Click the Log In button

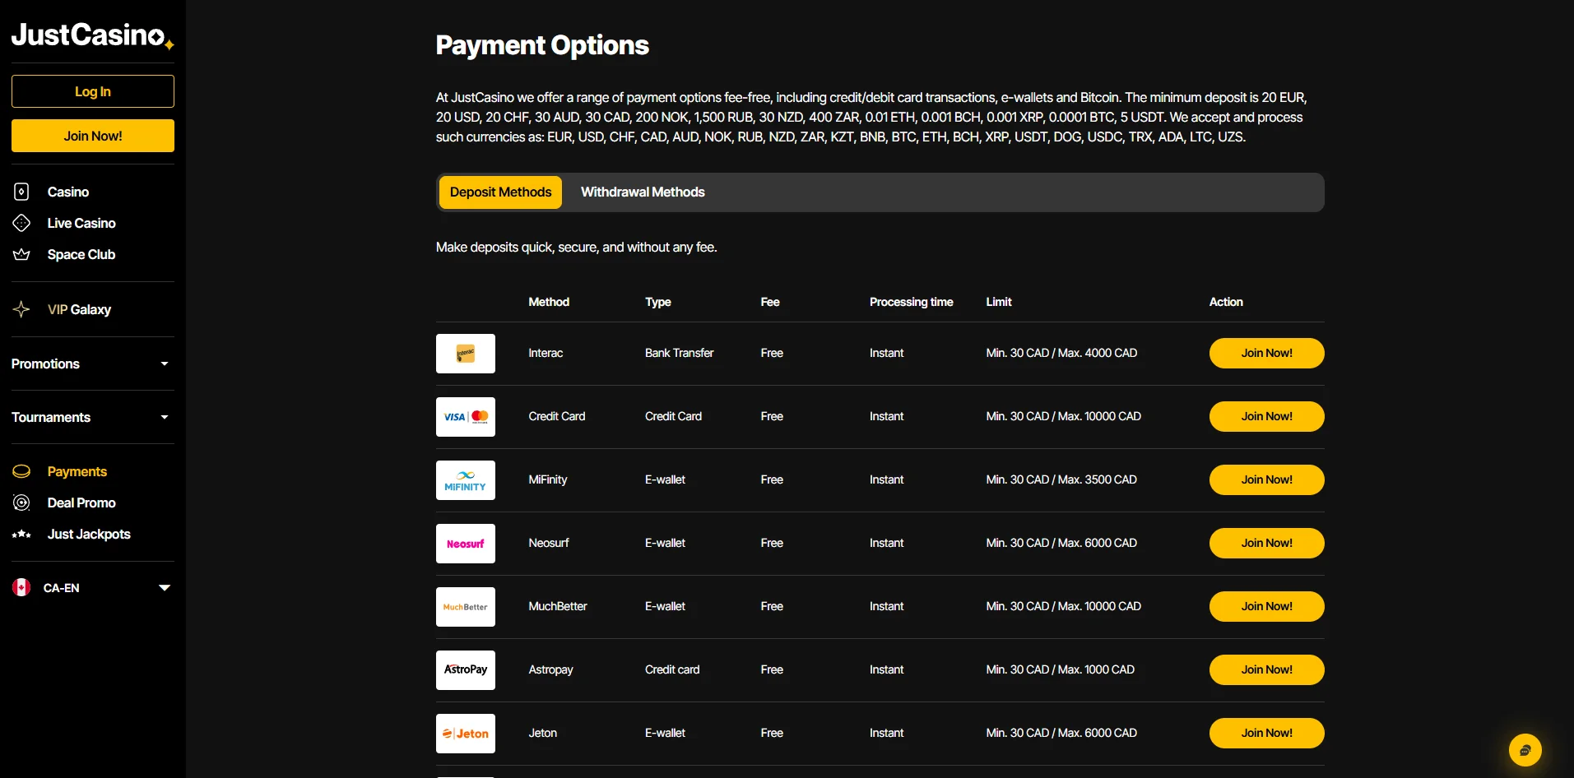point(93,91)
